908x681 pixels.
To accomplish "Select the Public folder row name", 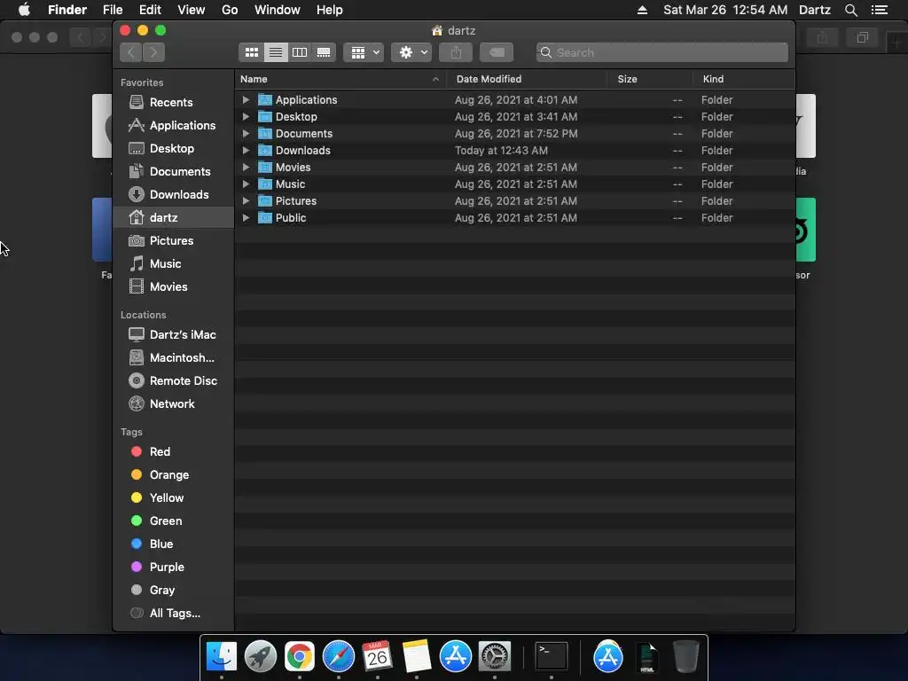I will (291, 218).
